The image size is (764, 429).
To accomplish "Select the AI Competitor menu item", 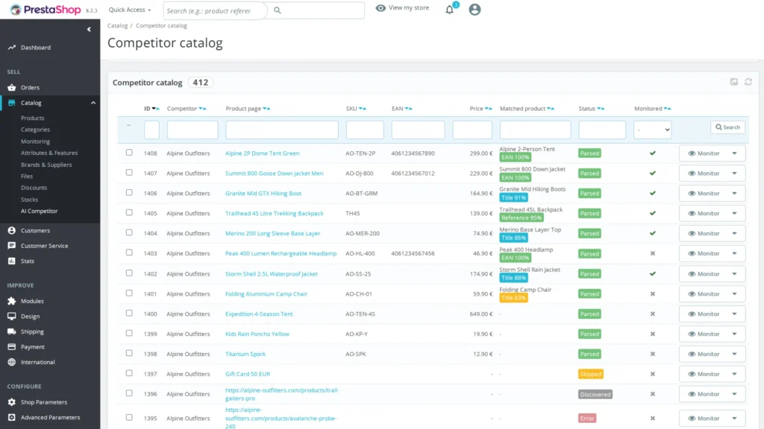I will click(x=39, y=211).
